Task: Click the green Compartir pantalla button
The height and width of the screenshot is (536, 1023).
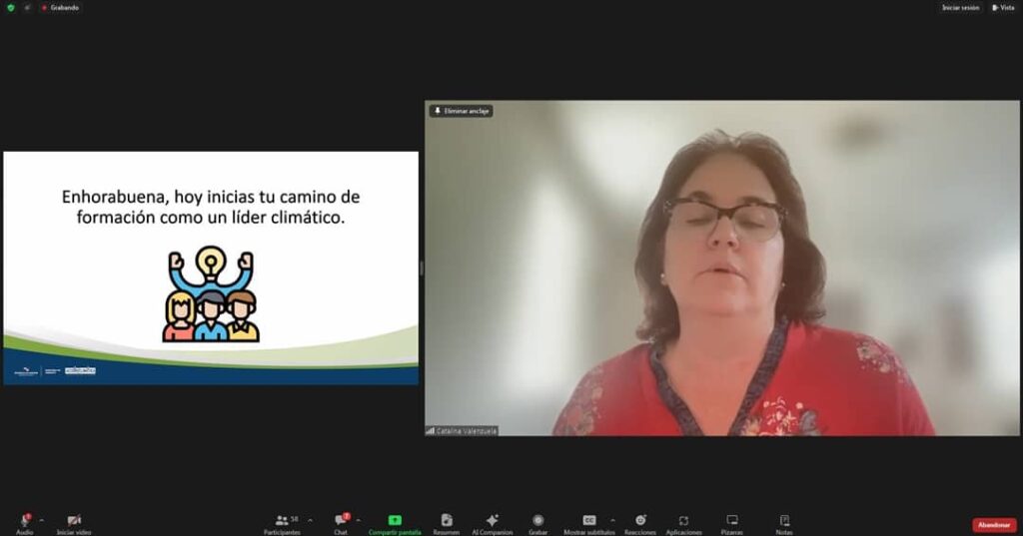Action: (395, 523)
